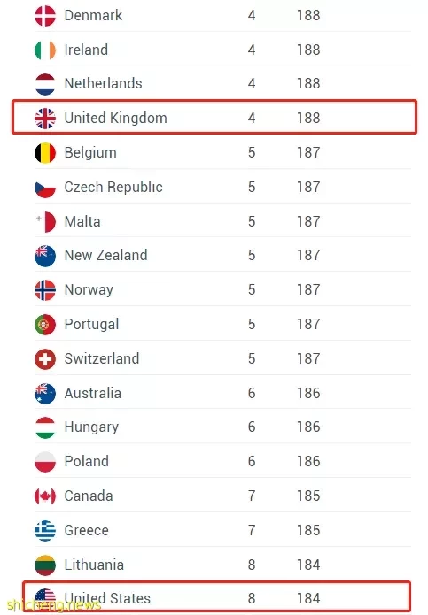Click the Greece flag icon
The image size is (428, 615).
coord(45,531)
